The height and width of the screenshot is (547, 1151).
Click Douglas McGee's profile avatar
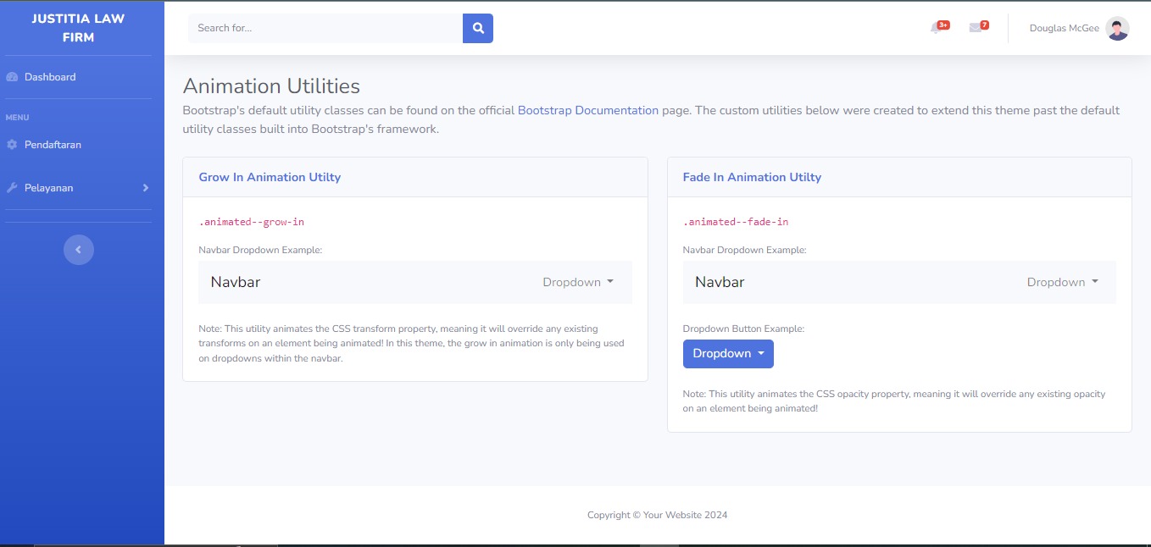pyautogui.click(x=1117, y=29)
